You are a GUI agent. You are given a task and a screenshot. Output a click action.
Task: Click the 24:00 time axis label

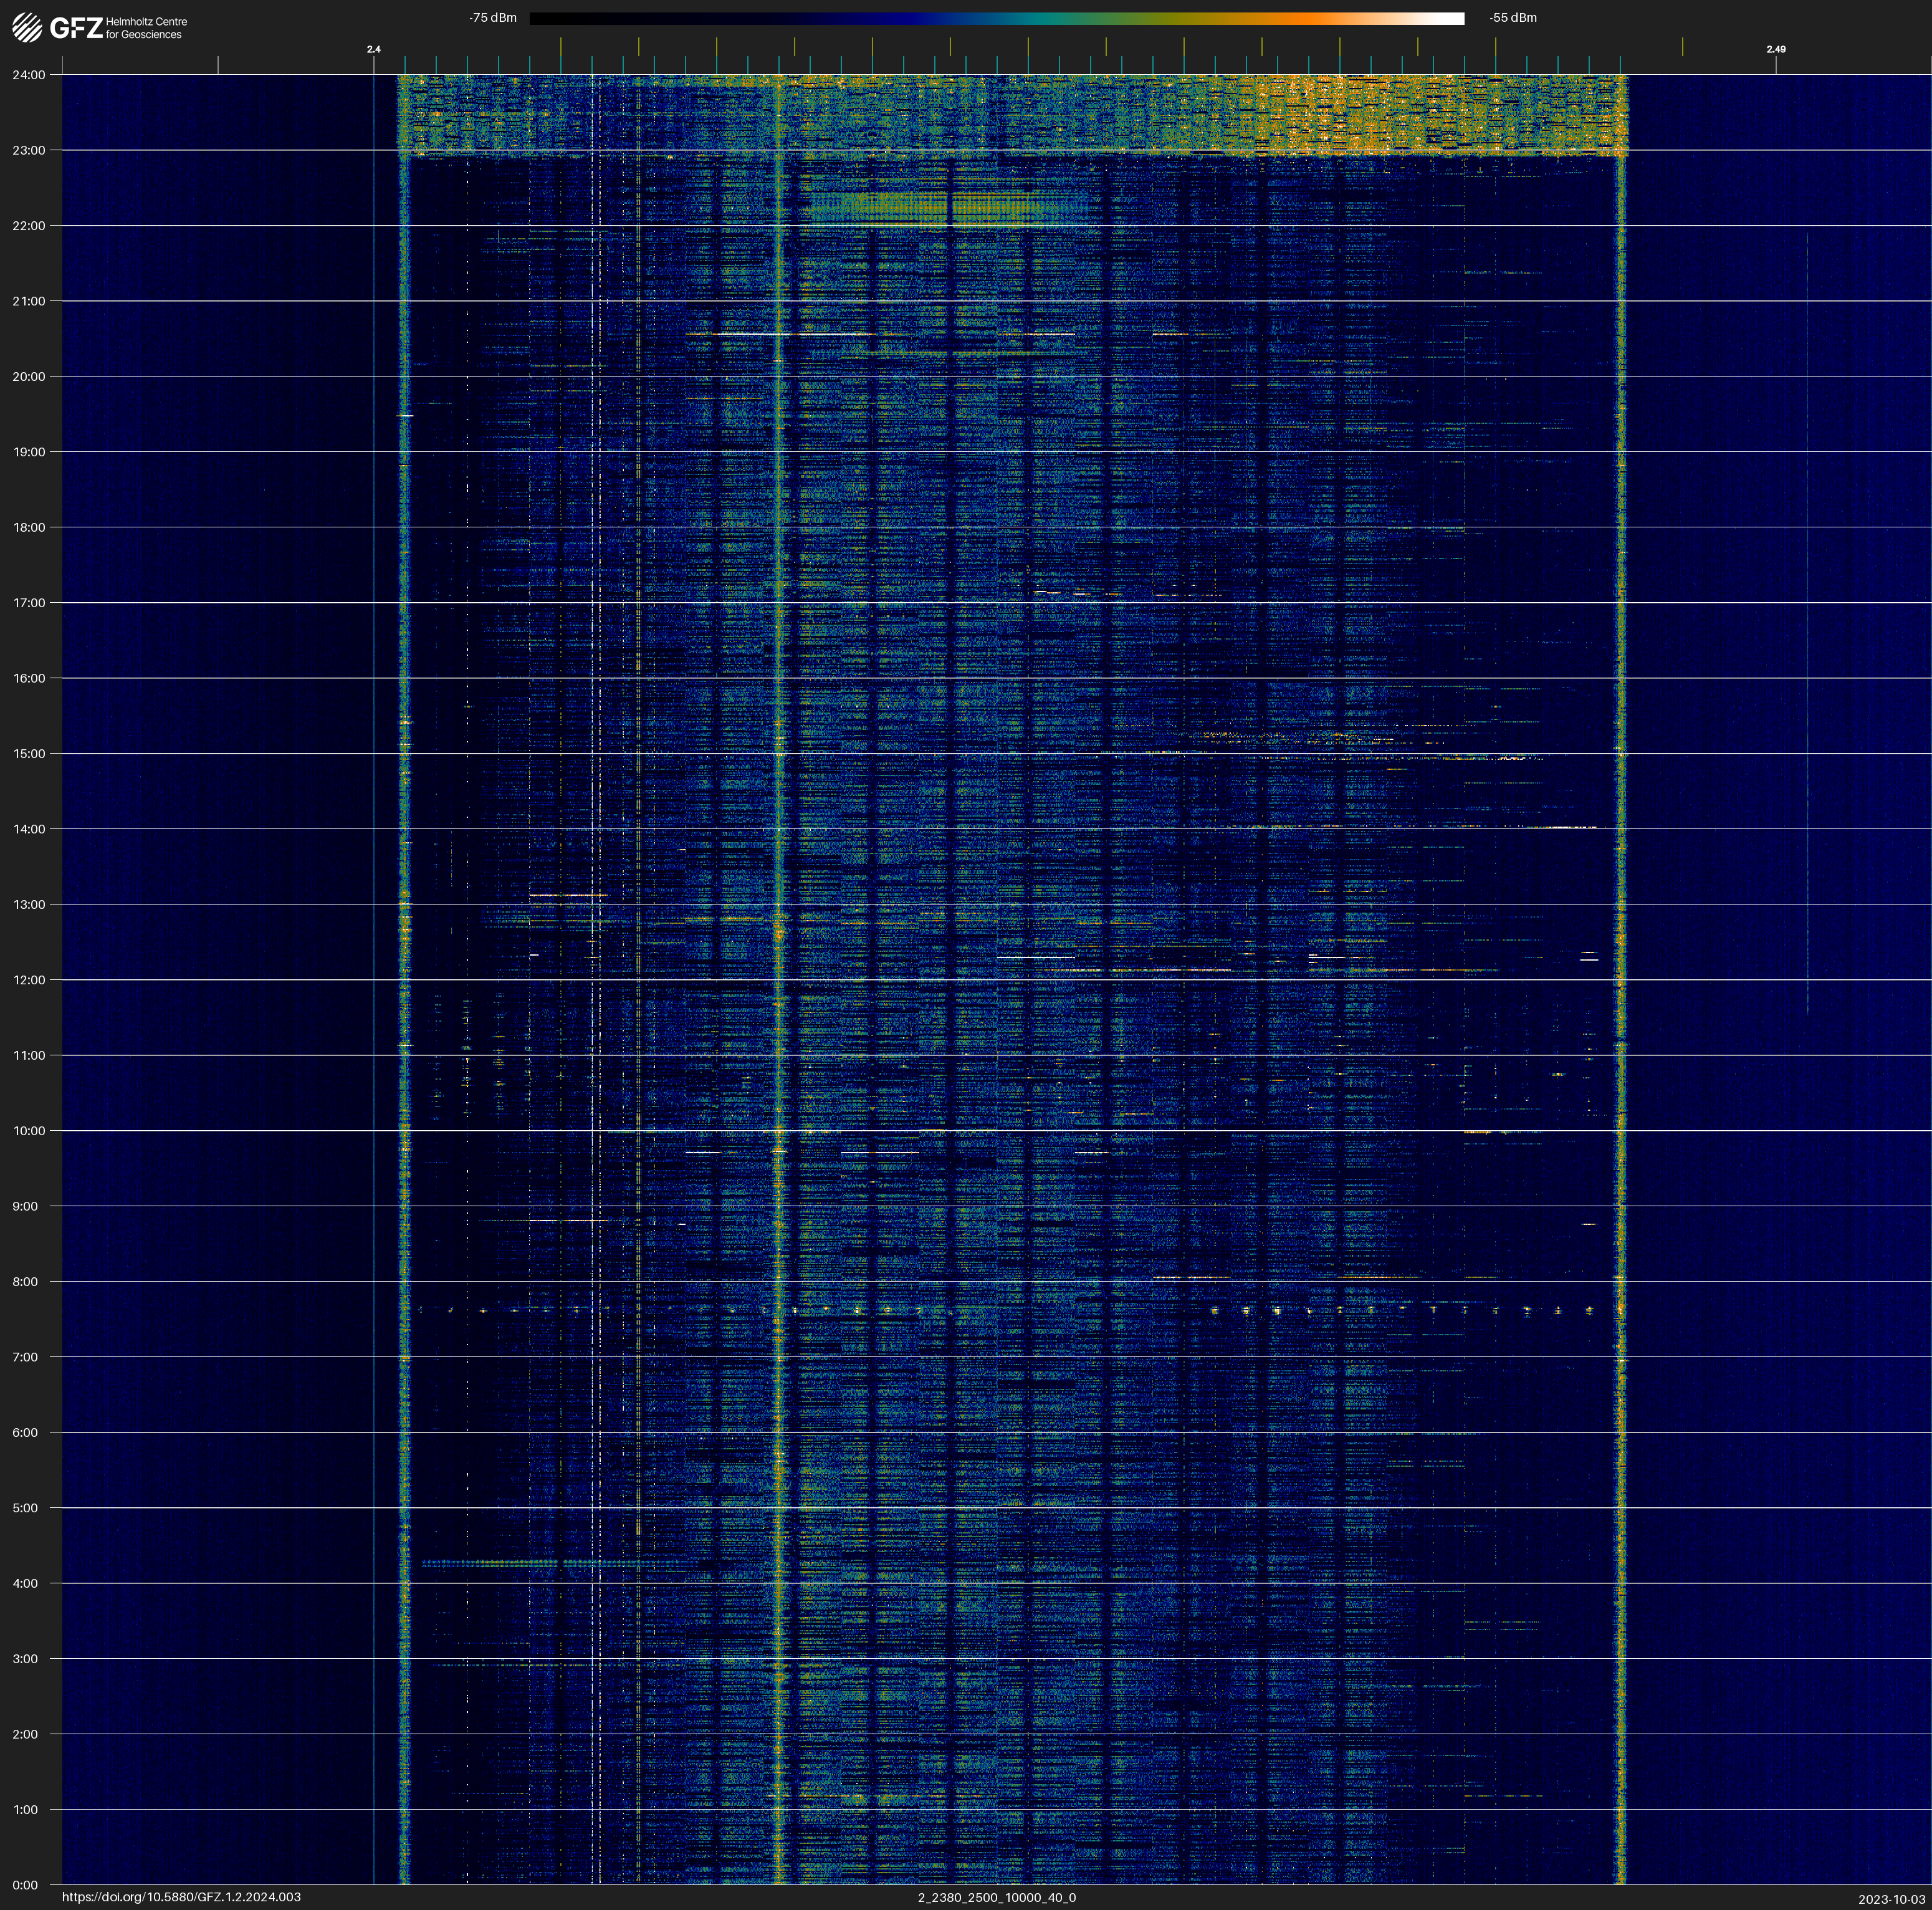coord(28,75)
